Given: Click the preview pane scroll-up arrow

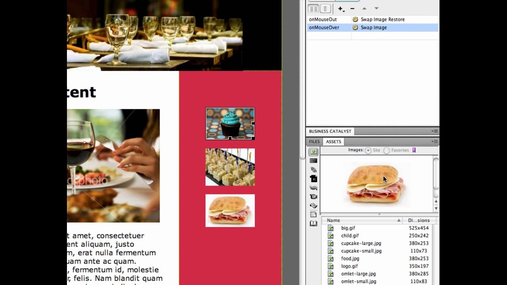Looking at the screenshot, I should point(436,201).
